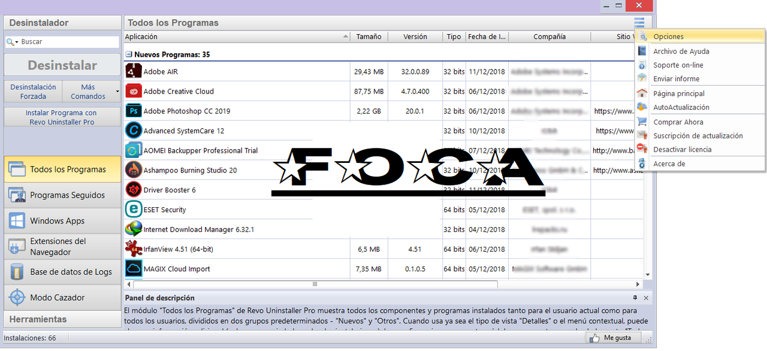This screenshot has width=767, height=351.
Task: Click the Adobe Creative Cloud icon
Action: tap(133, 91)
